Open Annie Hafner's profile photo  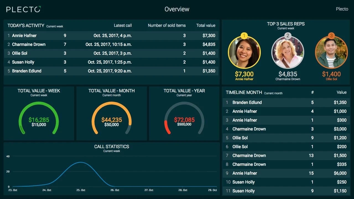point(244,53)
